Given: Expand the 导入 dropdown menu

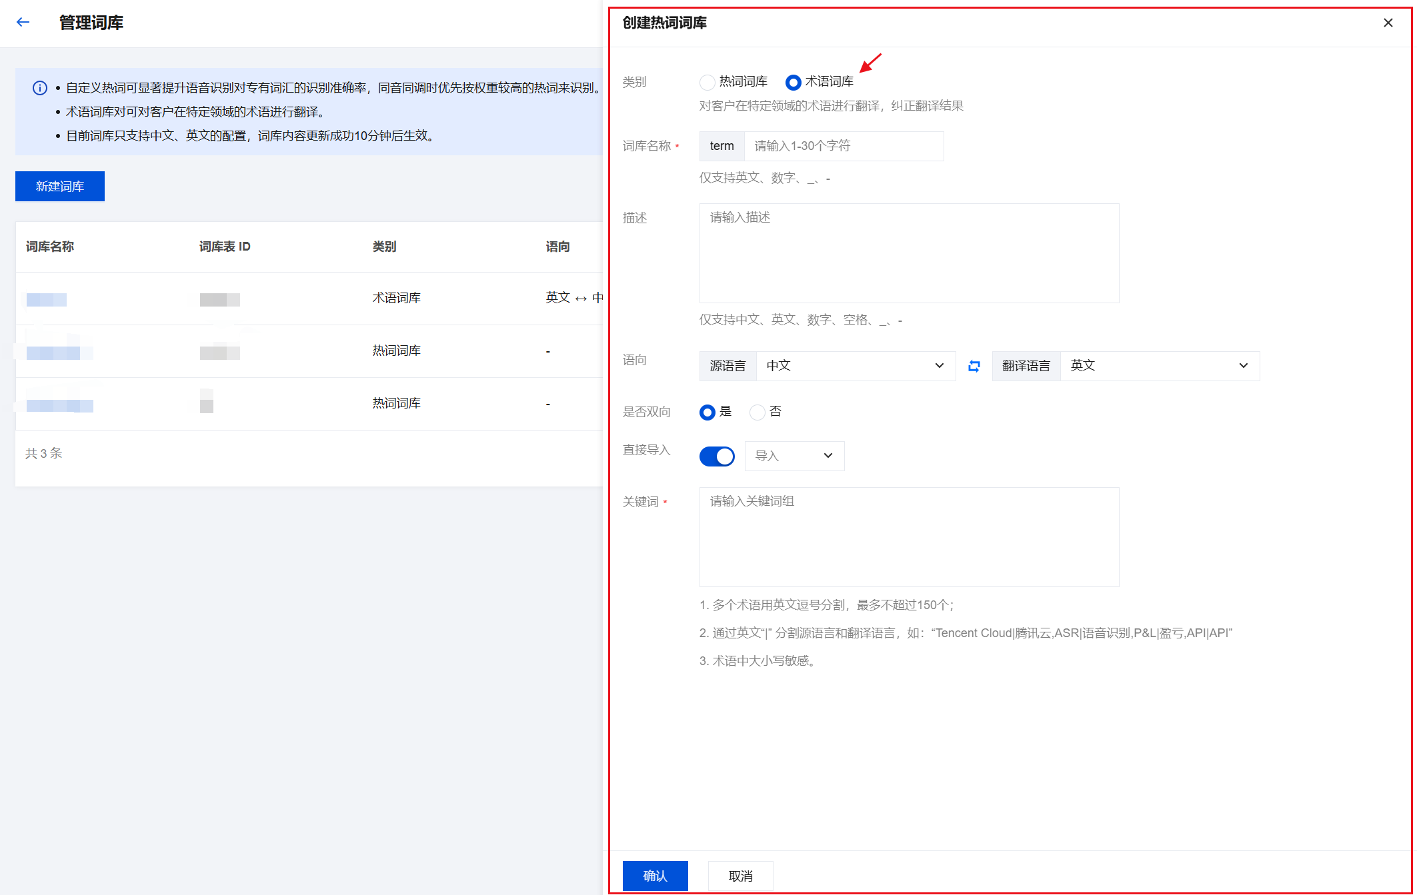Looking at the screenshot, I should coord(794,456).
